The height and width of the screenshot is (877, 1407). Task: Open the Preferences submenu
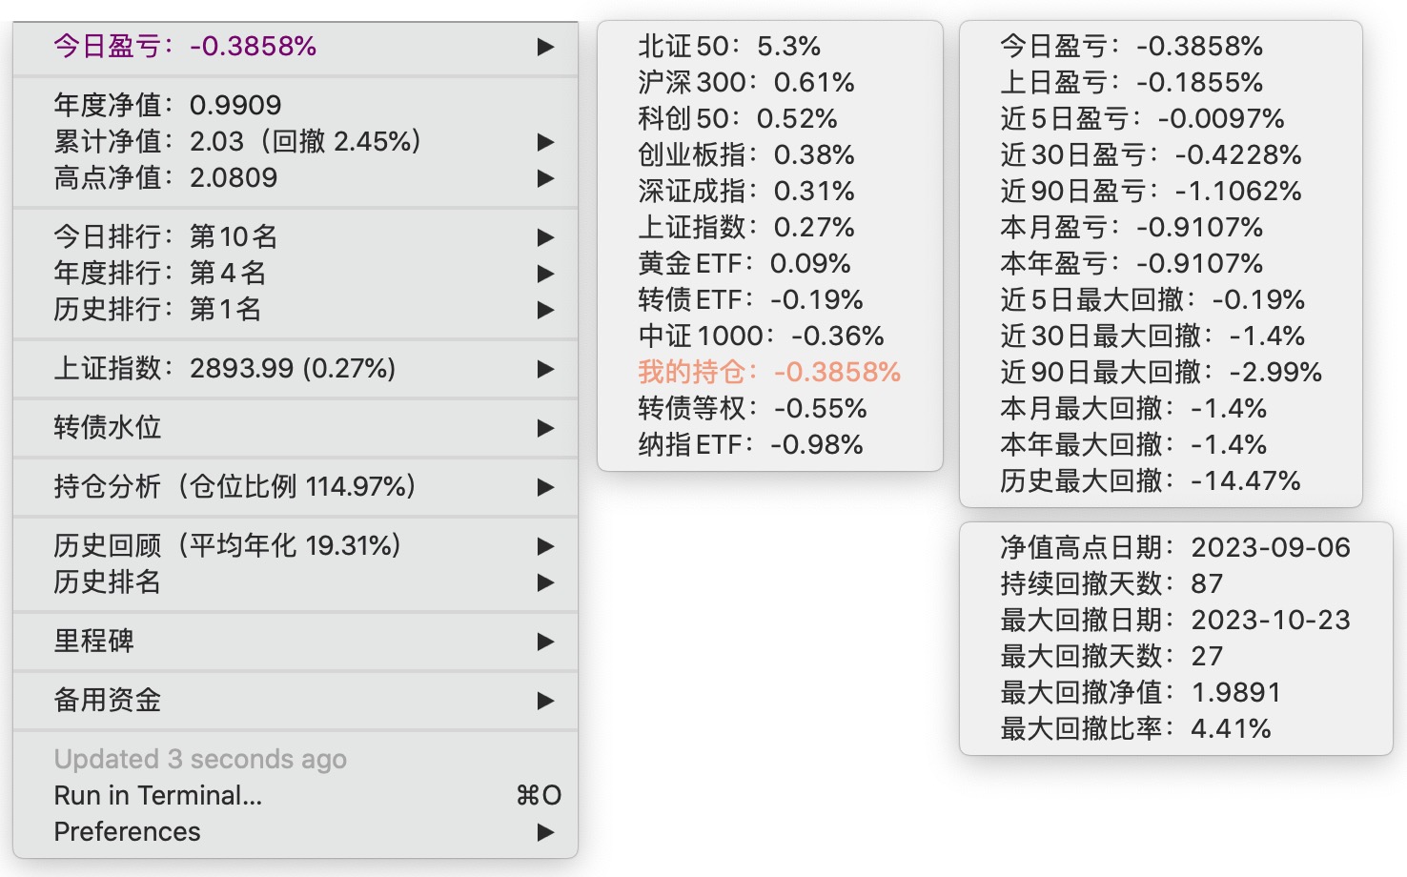pos(127,831)
